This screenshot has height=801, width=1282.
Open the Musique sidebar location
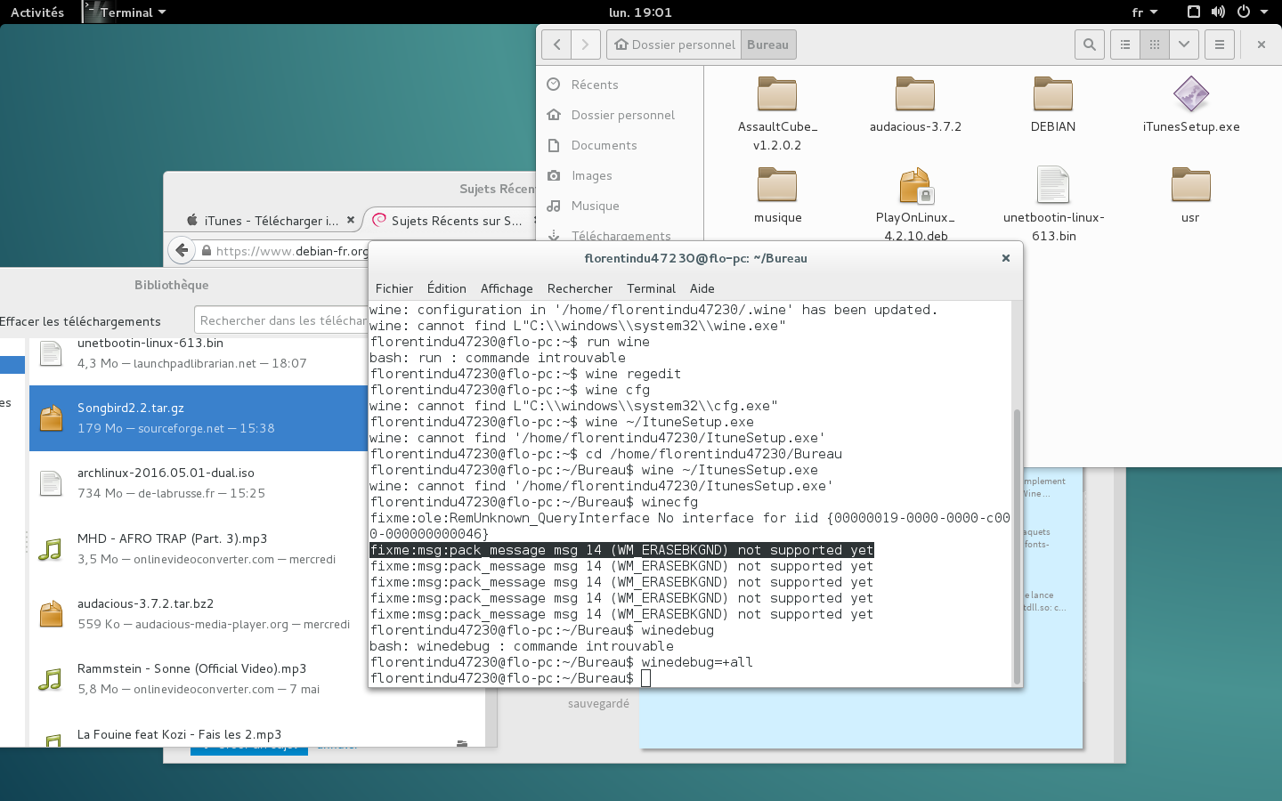(x=595, y=206)
